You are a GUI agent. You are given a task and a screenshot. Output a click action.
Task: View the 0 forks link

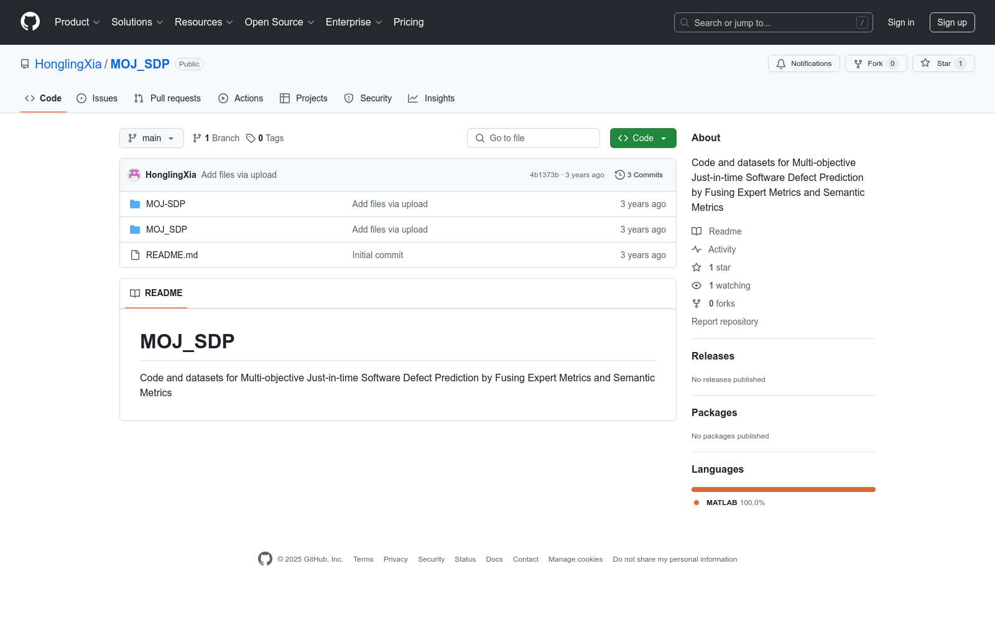click(713, 304)
